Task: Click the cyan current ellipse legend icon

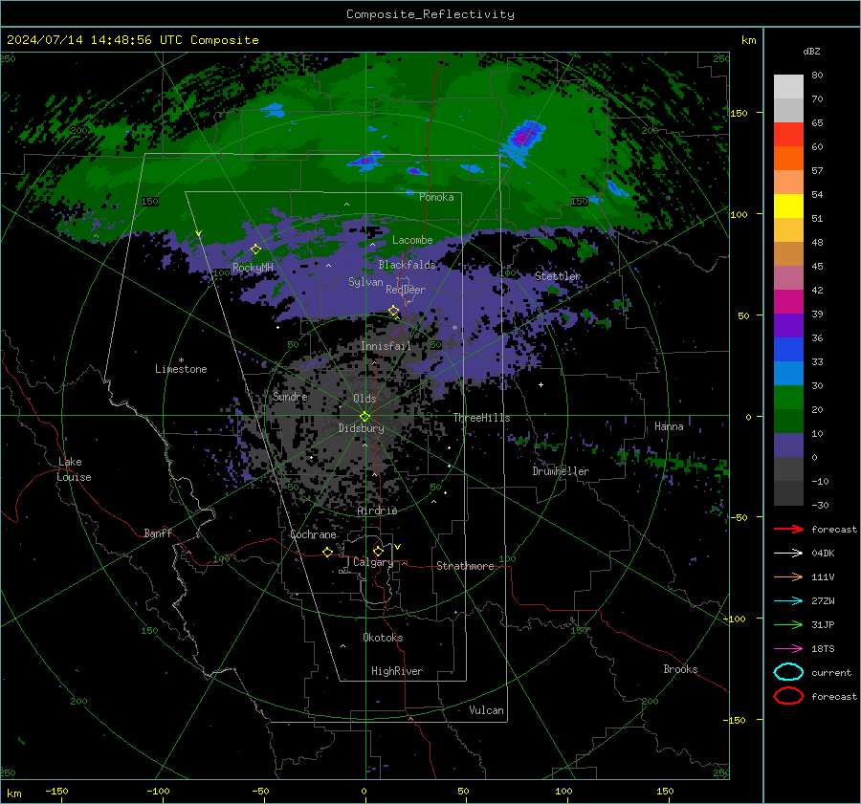Action: [x=788, y=672]
